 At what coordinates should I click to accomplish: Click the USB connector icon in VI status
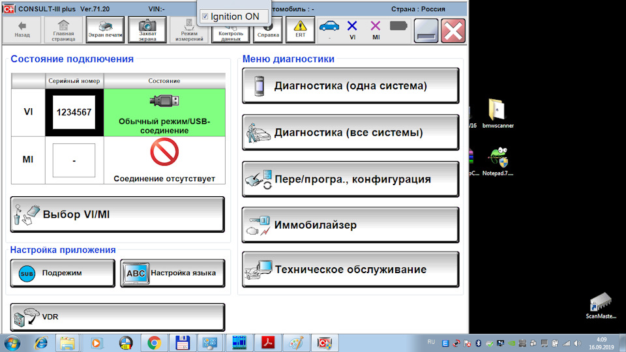tap(164, 100)
